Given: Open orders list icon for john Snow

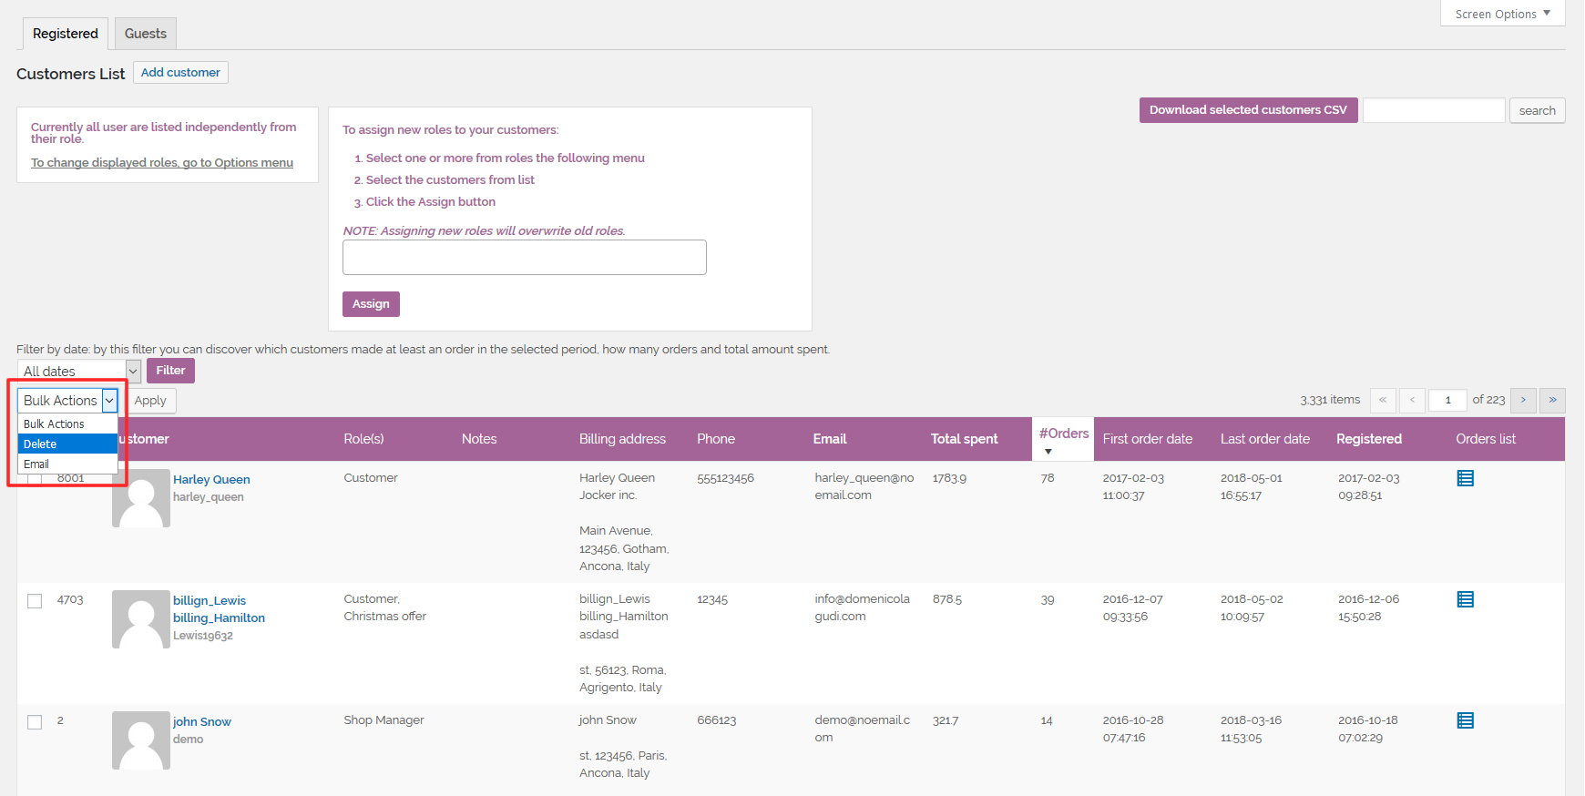Looking at the screenshot, I should (1465, 720).
